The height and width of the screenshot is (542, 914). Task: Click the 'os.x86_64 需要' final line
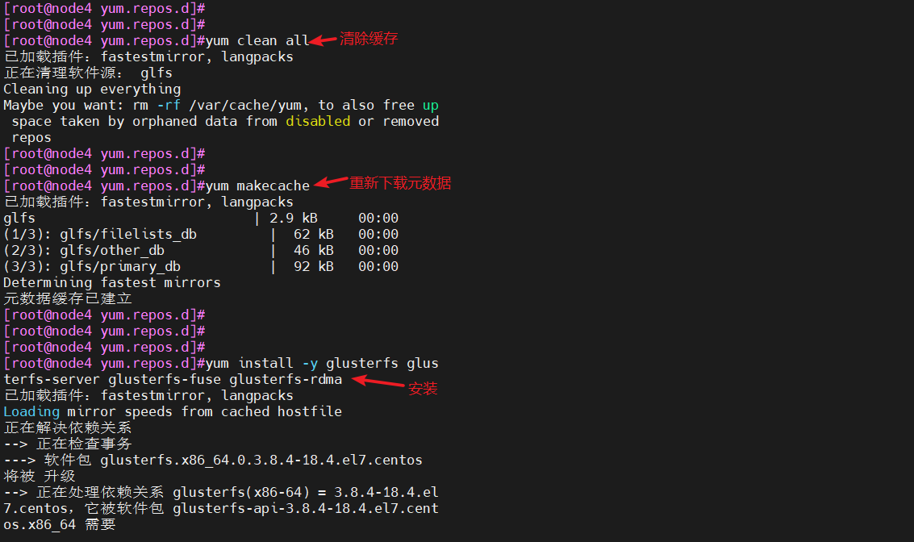(x=60, y=524)
